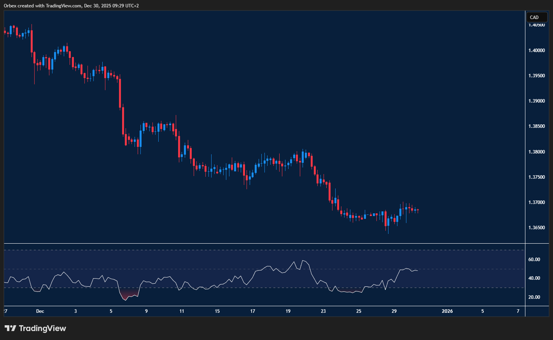Click the 1.40000 price axis label
The width and height of the screenshot is (553, 340).
536,51
